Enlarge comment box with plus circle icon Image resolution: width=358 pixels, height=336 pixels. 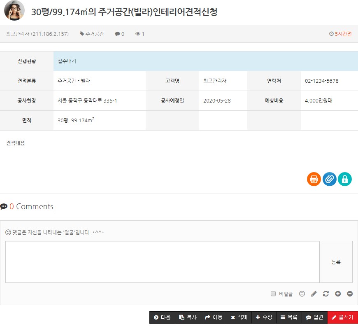338,294
